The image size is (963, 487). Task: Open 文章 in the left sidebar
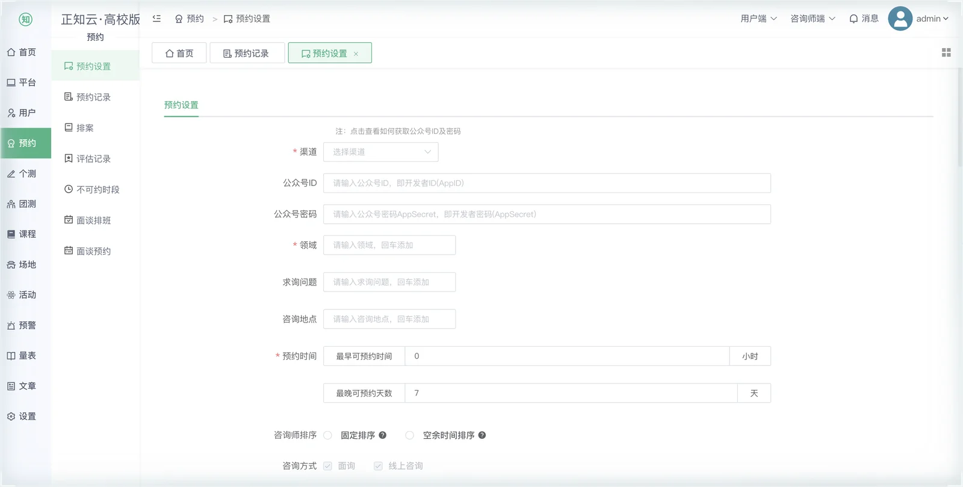(25, 386)
